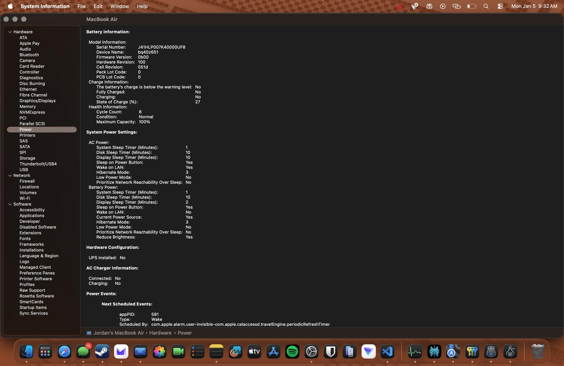Image resolution: width=564 pixels, height=366 pixels.
Task: Collapse the Hardware section
Action: click(10, 32)
